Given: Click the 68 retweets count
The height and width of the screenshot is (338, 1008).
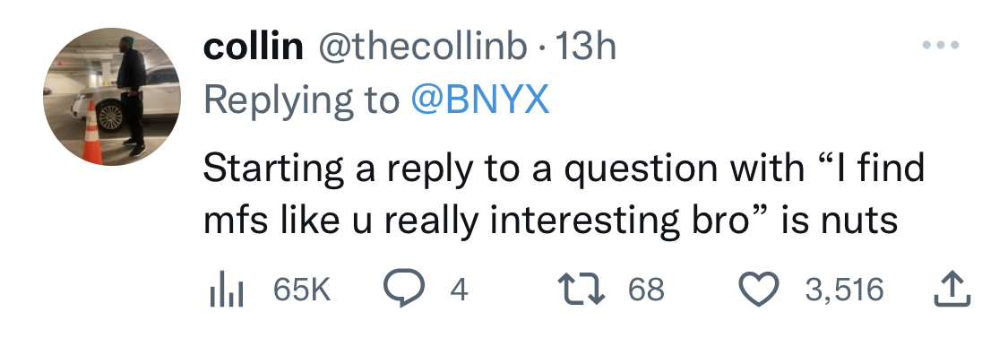Looking at the screenshot, I should tap(645, 289).
